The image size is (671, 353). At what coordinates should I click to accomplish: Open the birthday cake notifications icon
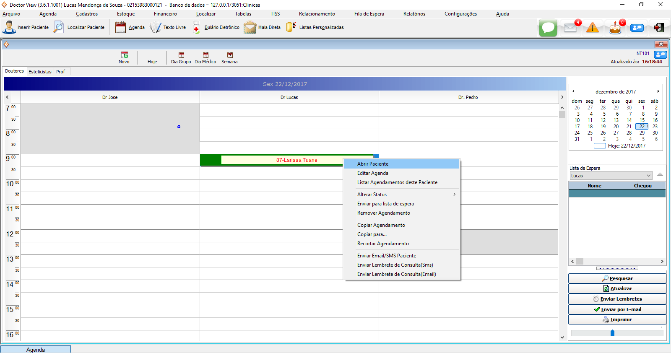pyautogui.click(x=615, y=28)
